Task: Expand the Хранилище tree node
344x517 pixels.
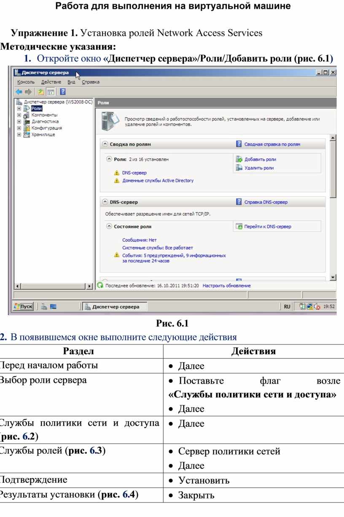Action: tap(19, 135)
